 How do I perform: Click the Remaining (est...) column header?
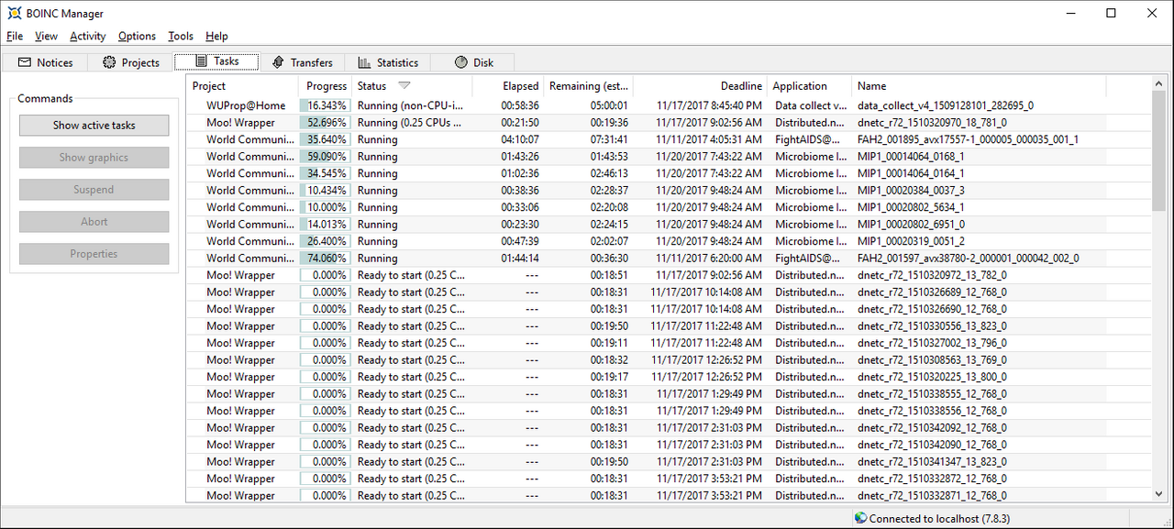pos(588,86)
